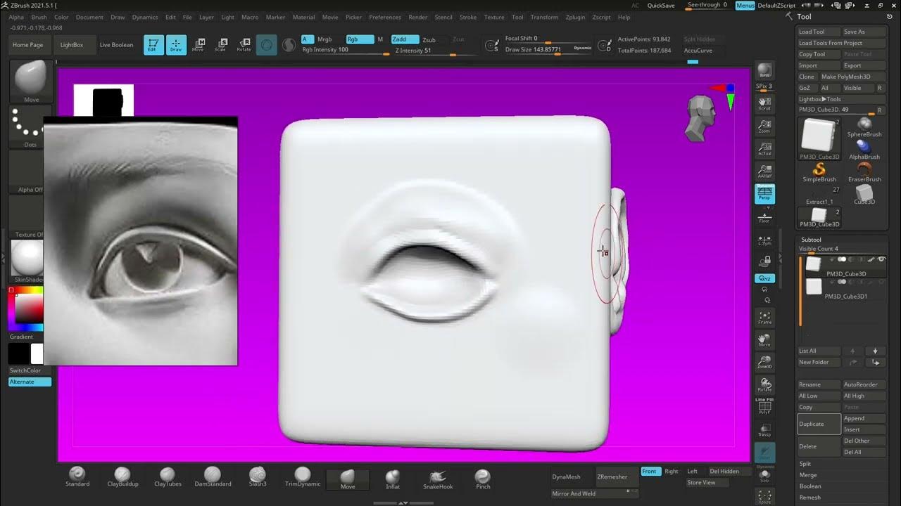Viewport: 901px width, 506px height.
Task: Toggle PolyF line fill display
Action: tap(764, 408)
